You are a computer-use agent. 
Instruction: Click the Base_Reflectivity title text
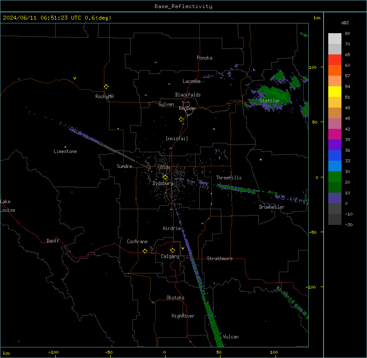click(x=183, y=6)
